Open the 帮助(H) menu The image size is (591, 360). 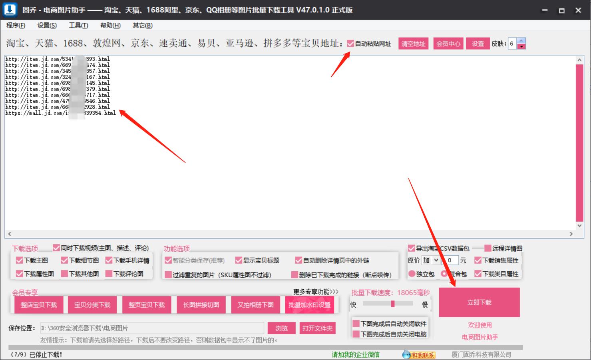click(109, 25)
